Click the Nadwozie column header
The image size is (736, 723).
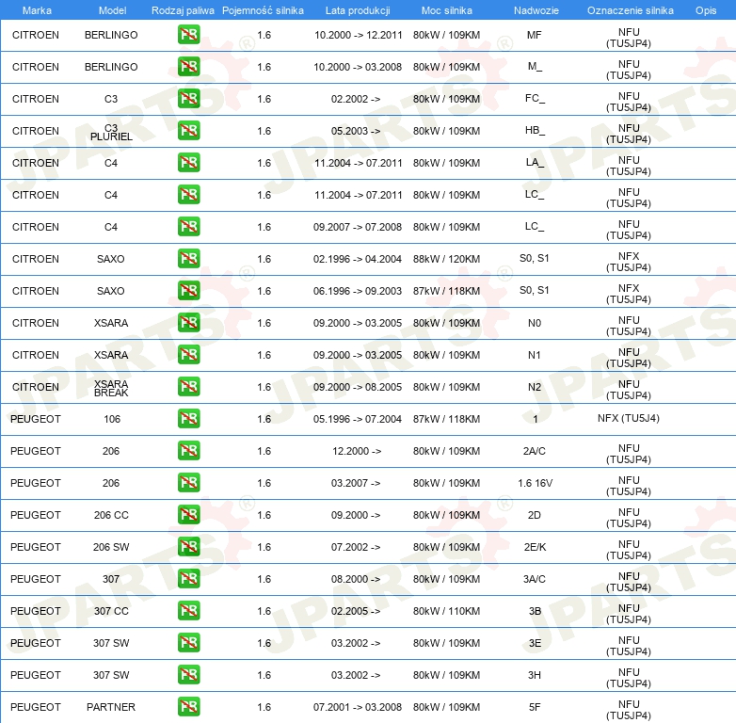536,10
